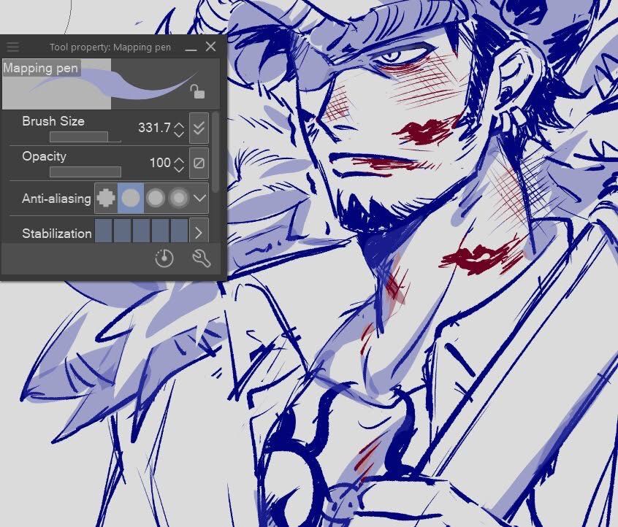Image resolution: width=618 pixels, height=527 pixels.
Task: Click the Opacity slider bar
Action: 85,172
